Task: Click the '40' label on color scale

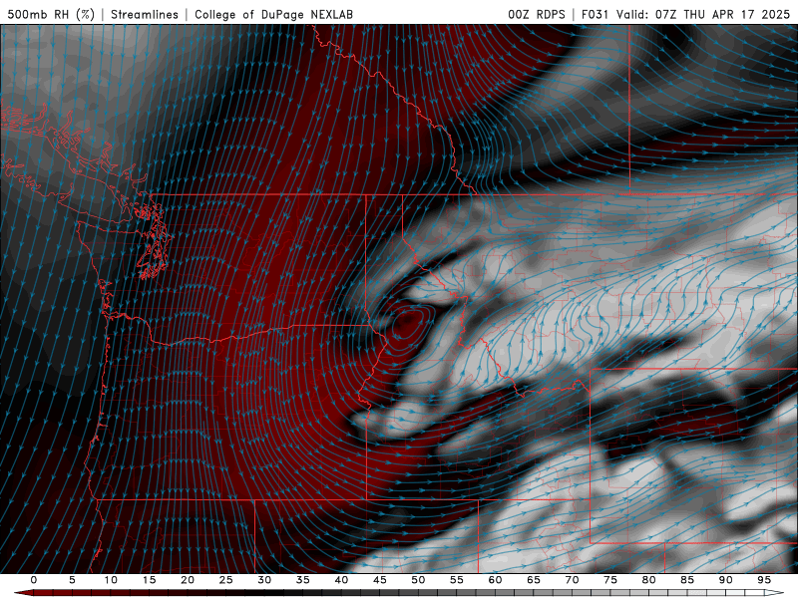Action: [x=341, y=580]
